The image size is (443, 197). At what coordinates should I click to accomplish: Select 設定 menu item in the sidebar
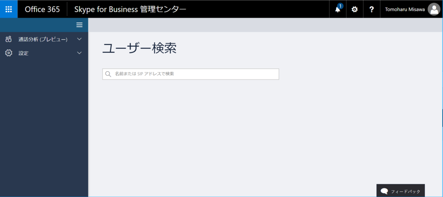[x=44, y=53]
